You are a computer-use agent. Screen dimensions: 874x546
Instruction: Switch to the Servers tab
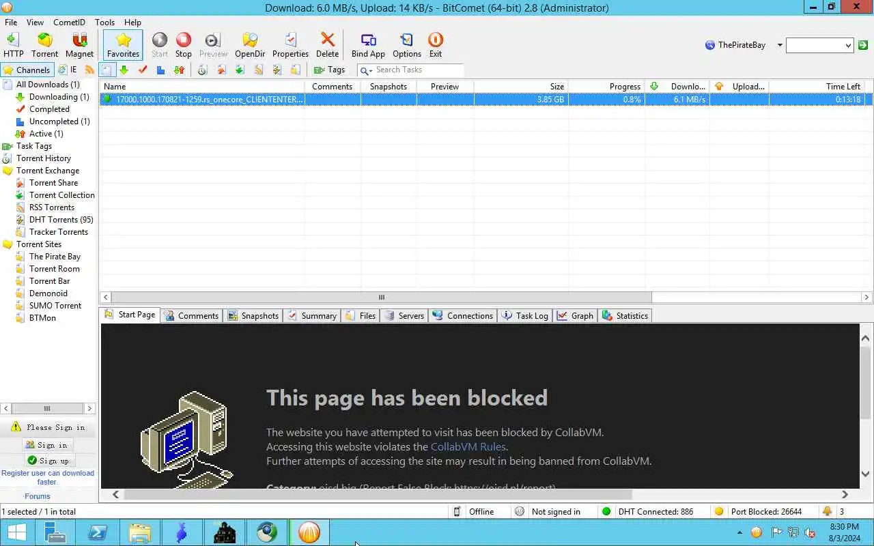404,315
